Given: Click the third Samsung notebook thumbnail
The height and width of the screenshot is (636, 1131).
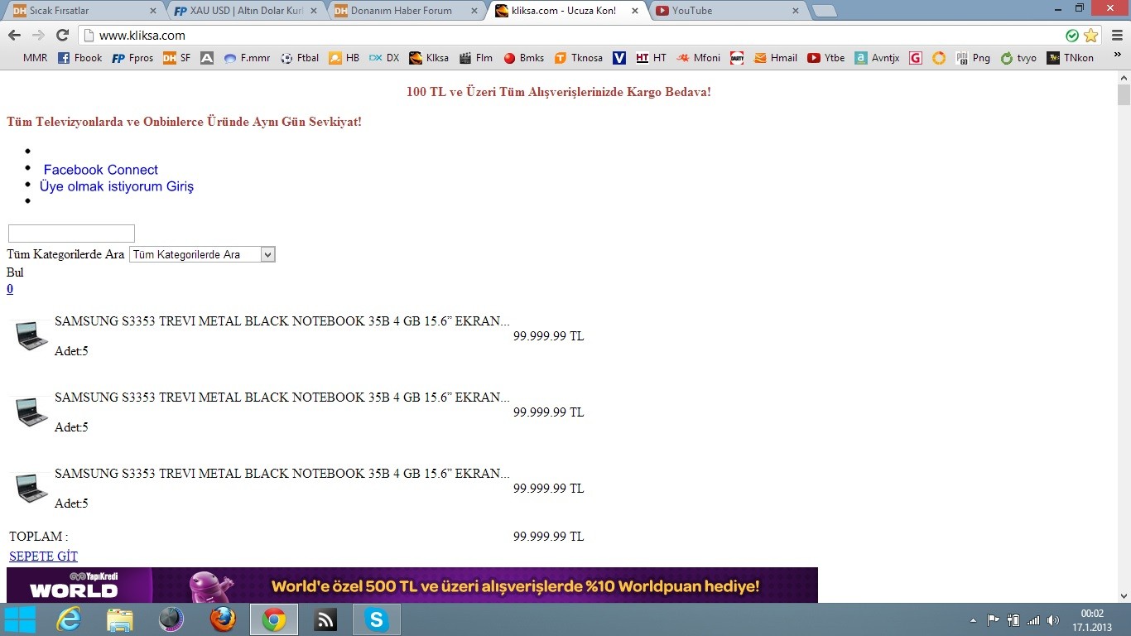Looking at the screenshot, I should point(31,489).
